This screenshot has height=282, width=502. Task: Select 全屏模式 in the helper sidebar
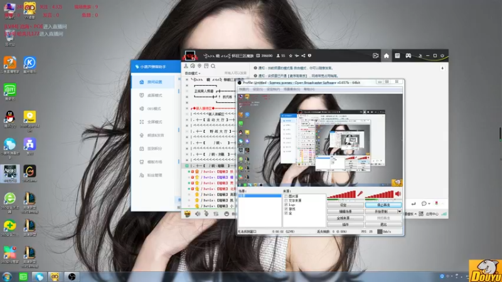(x=153, y=122)
